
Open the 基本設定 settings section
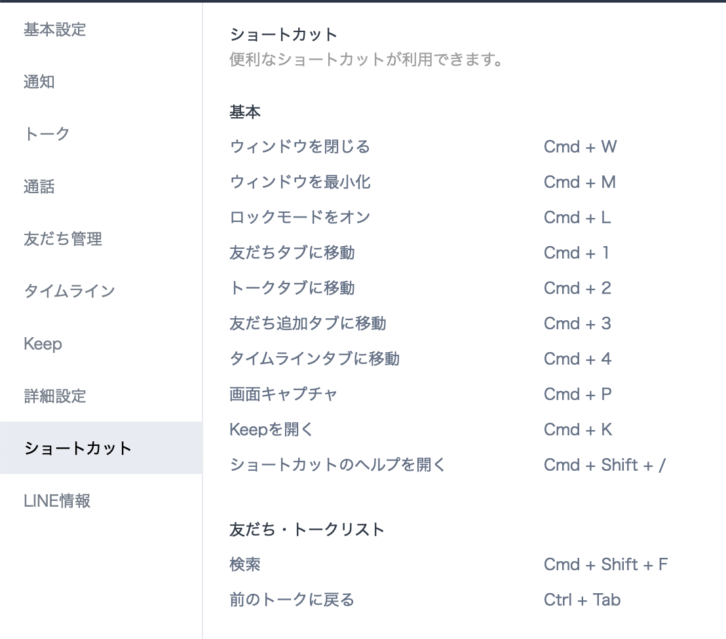click(x=54, y=30)
